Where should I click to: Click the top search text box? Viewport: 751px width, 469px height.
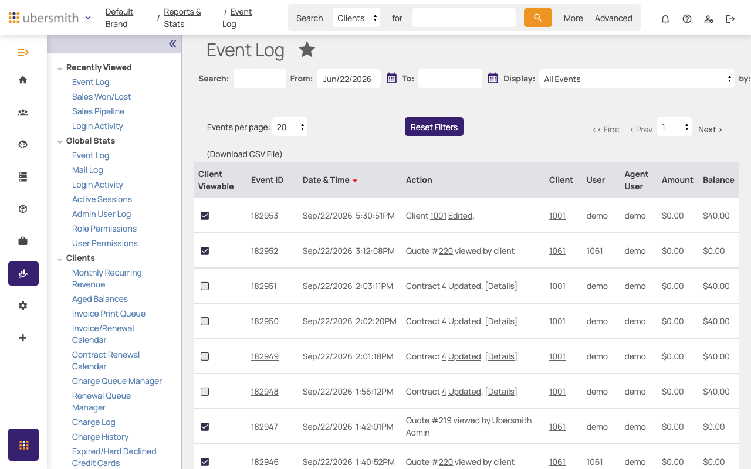(464, 18)
